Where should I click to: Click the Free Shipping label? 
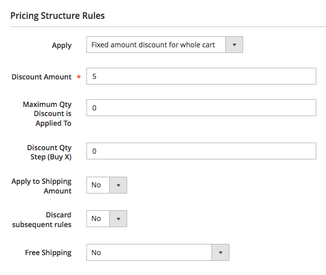48,253
